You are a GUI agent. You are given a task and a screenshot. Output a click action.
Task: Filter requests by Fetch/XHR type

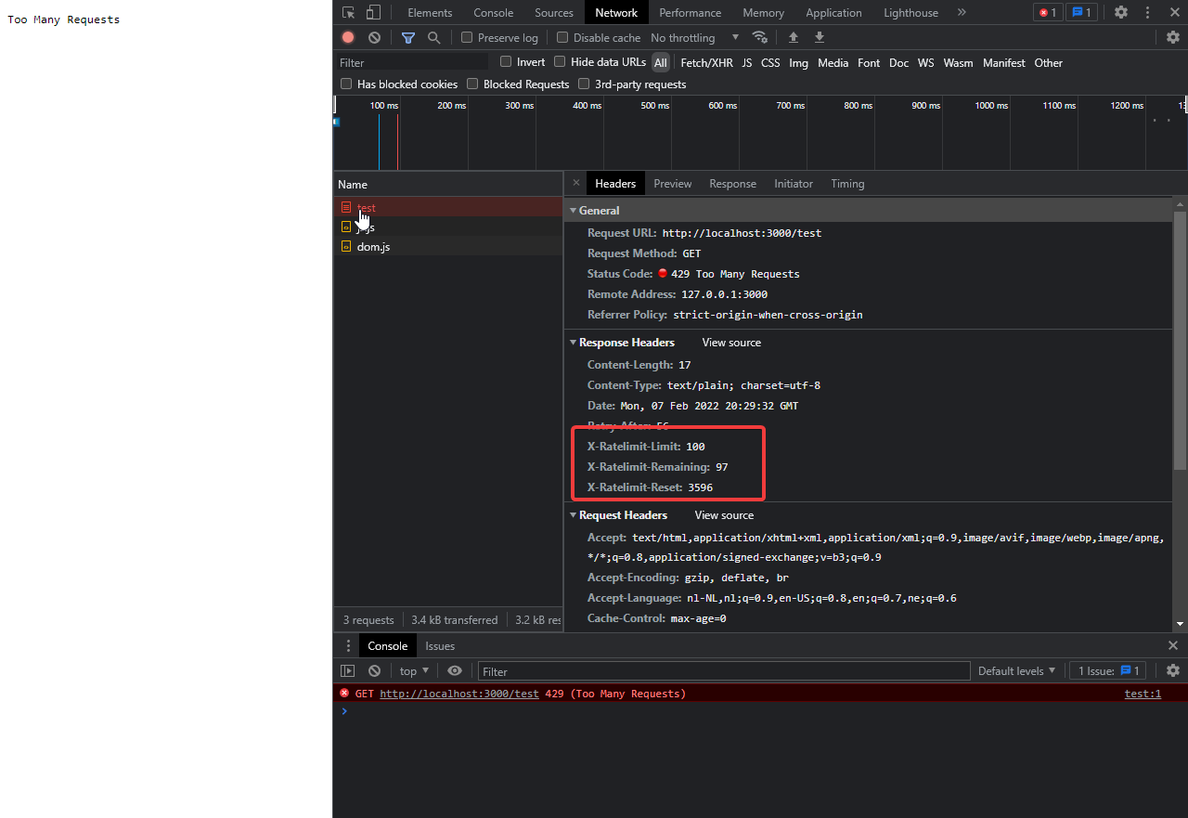(706, 63)
